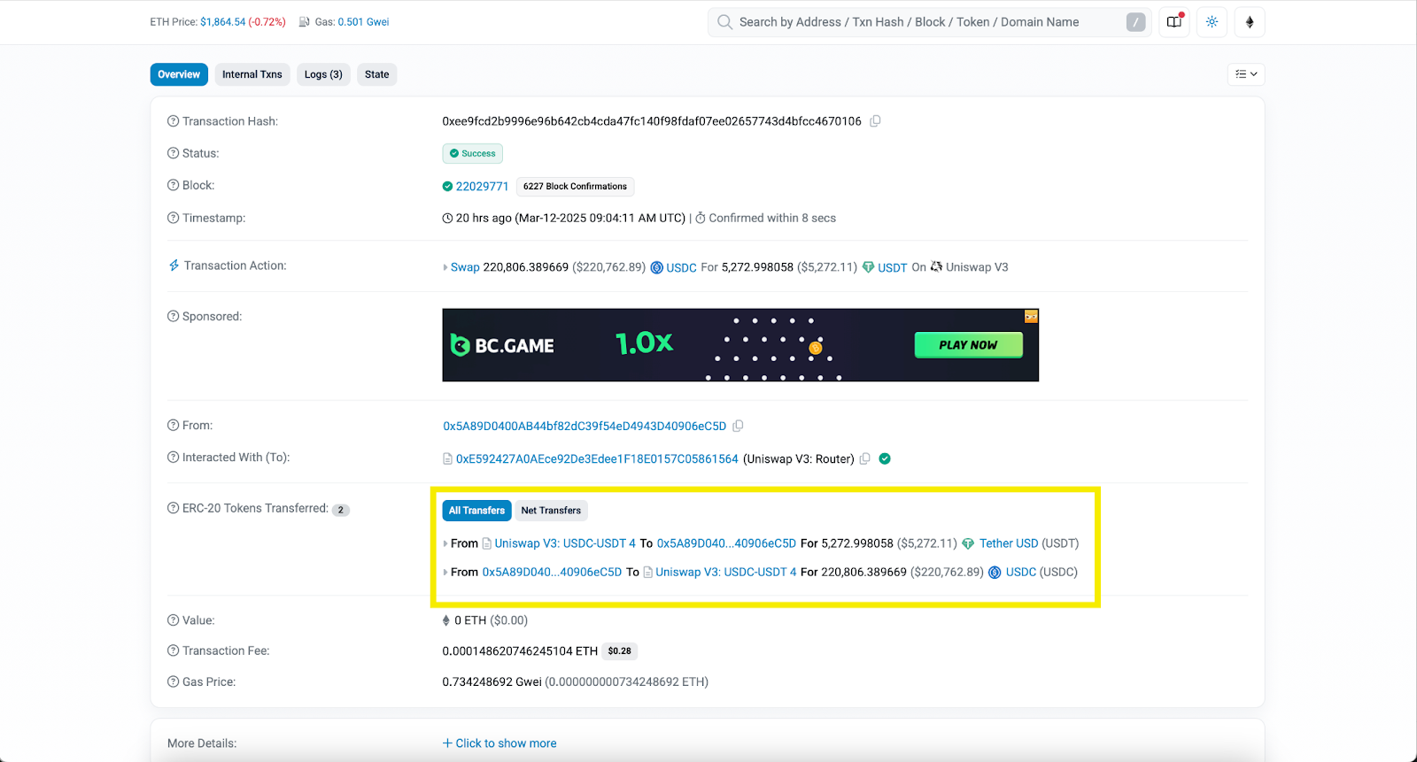Image resolution: width=1417 pixels, height=762 pixels.
Task: Click the Tether USD token link
Action: (x=1009, y=543)
